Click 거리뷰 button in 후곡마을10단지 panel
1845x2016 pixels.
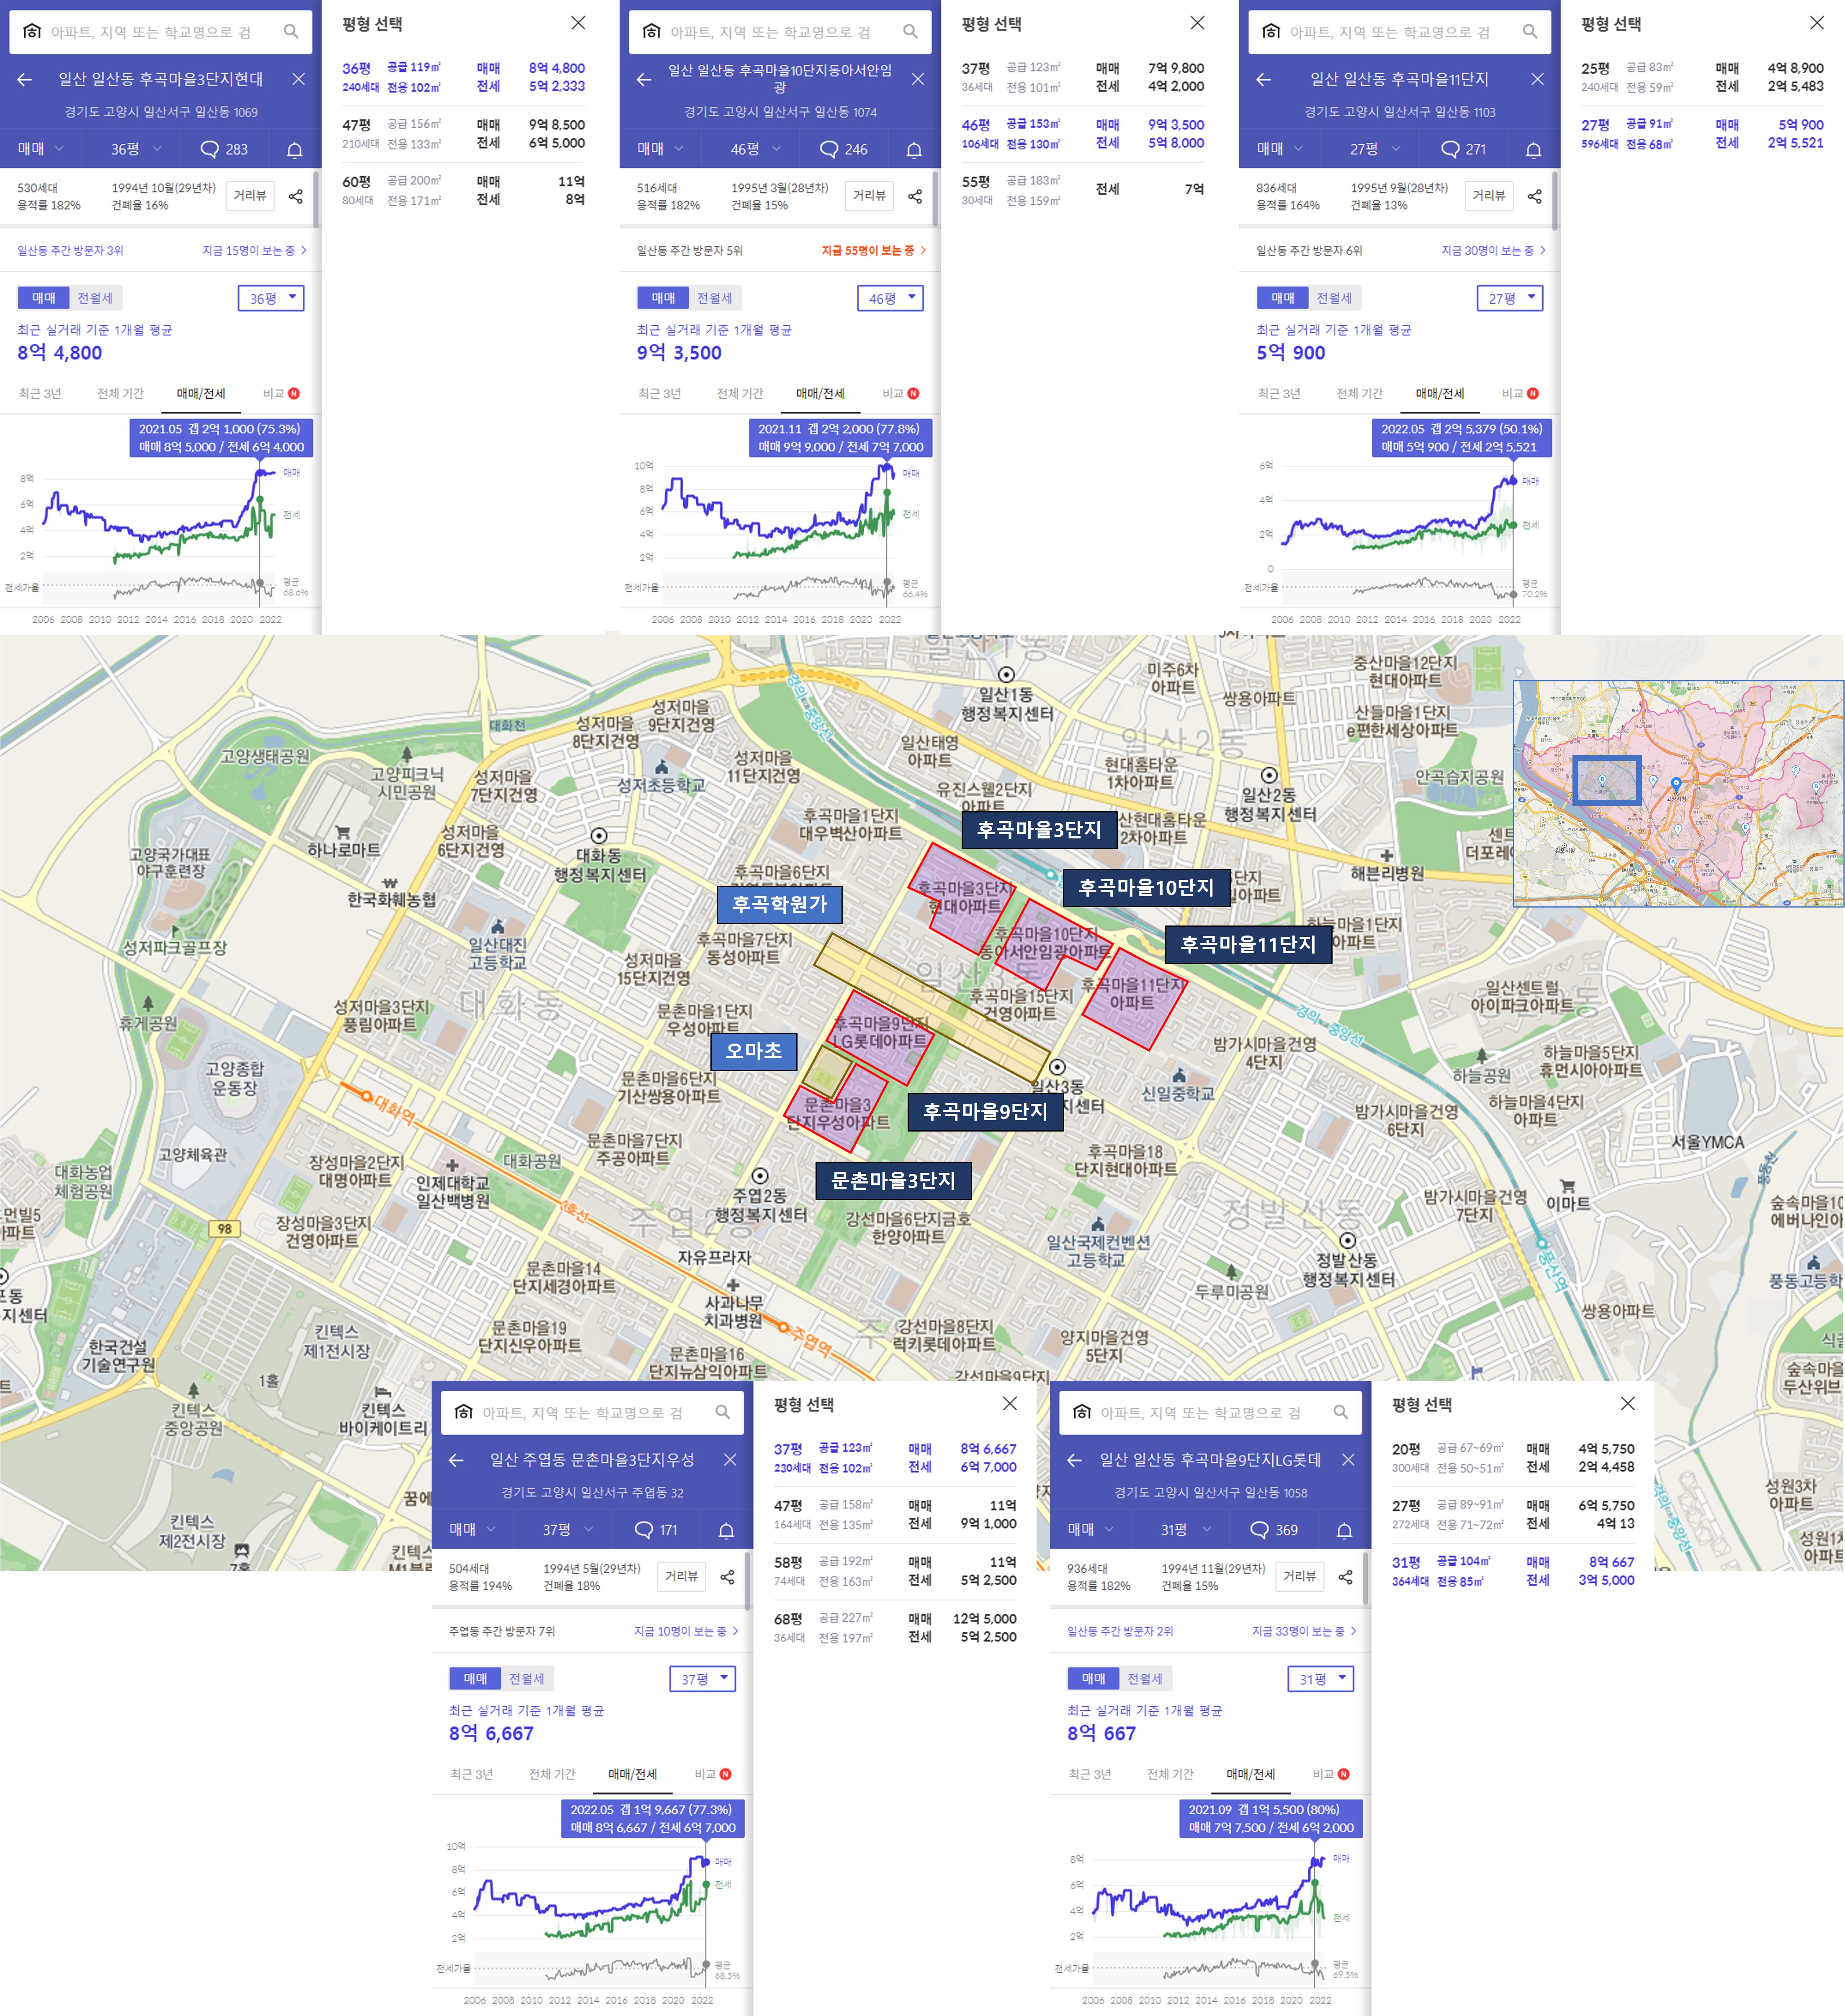pyautogui.click(x=869, y=196)
